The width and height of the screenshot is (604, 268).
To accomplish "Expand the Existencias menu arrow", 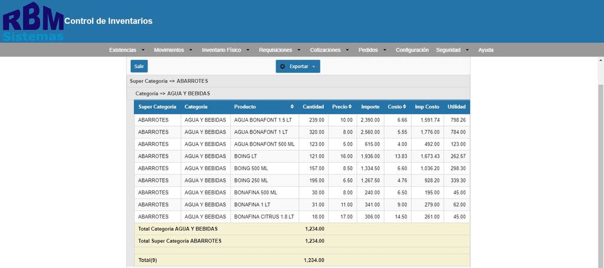I will point(143,50).
